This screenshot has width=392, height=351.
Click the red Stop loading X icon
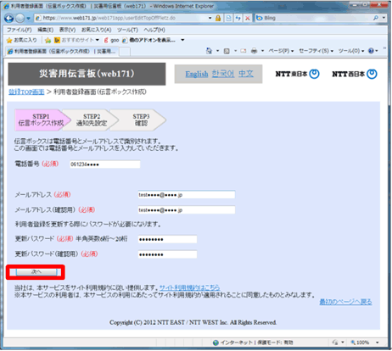(248, 18)
